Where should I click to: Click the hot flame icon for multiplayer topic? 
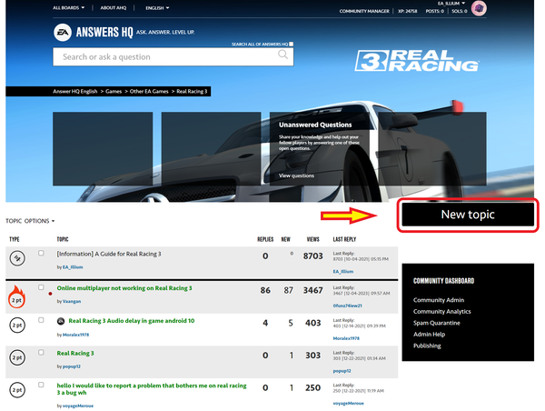point(16,296)
